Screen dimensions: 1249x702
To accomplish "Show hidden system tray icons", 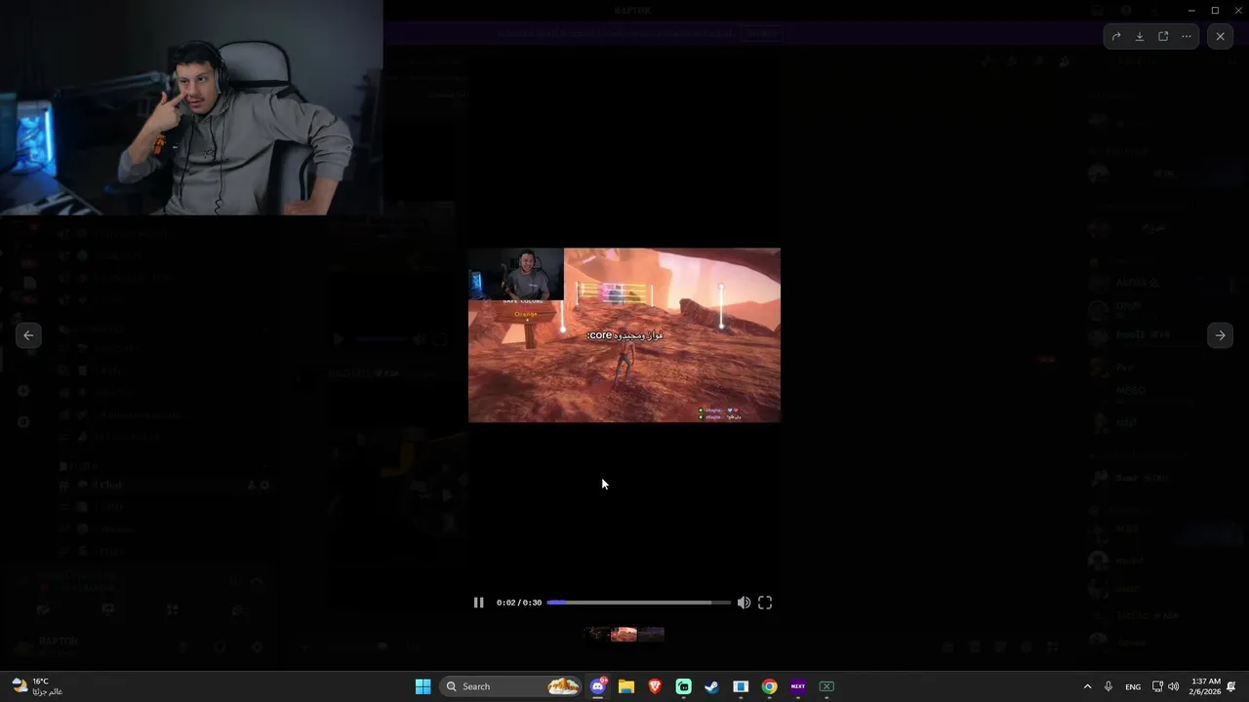I will tap(1087, 686).
